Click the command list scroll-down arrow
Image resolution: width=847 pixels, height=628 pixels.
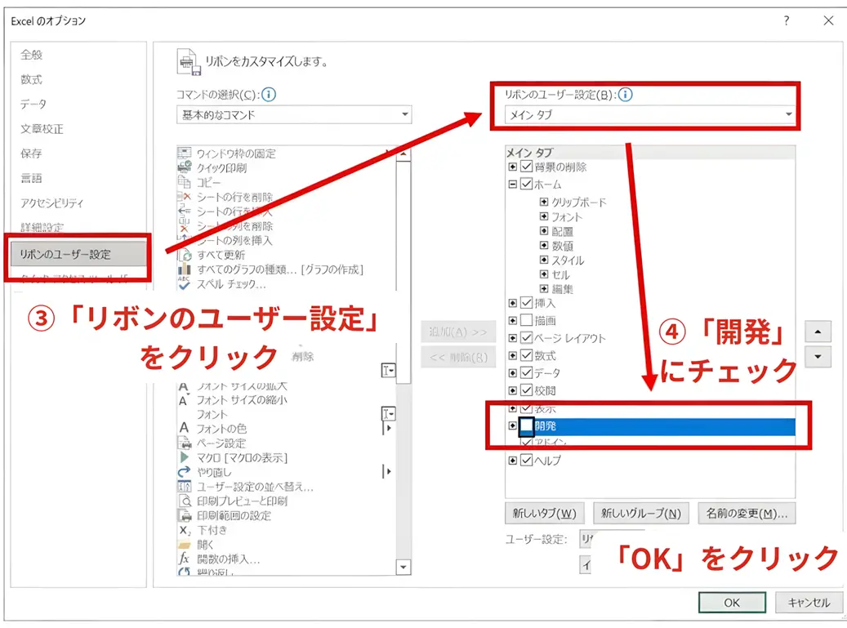(403, 567)
